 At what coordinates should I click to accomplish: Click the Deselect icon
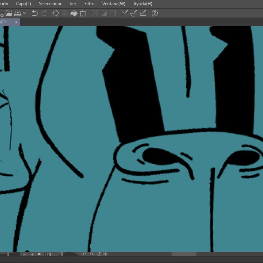pos(95,13)
